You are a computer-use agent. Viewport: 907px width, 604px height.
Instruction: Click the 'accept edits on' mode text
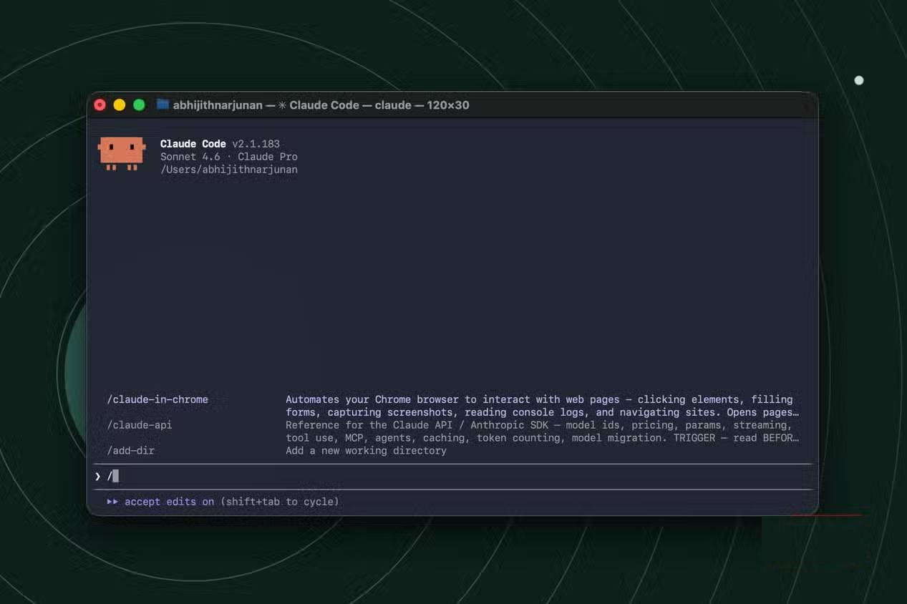pos(169,502)
